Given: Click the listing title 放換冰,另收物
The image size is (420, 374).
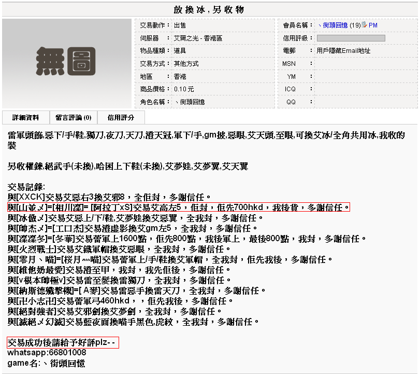Looking at the screenshot, I should pyautogui.click(x=209, y=10).
